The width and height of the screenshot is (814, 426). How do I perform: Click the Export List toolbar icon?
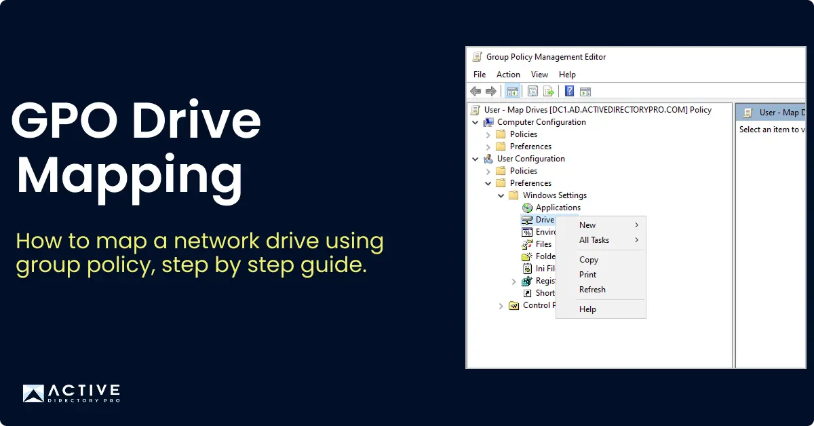click(x=549, y=91)
